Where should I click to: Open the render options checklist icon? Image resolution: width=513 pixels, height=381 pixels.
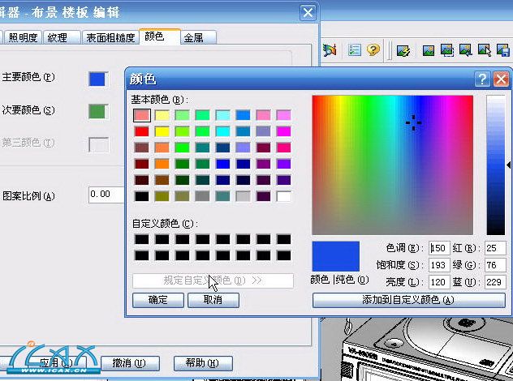pos(355,50)
